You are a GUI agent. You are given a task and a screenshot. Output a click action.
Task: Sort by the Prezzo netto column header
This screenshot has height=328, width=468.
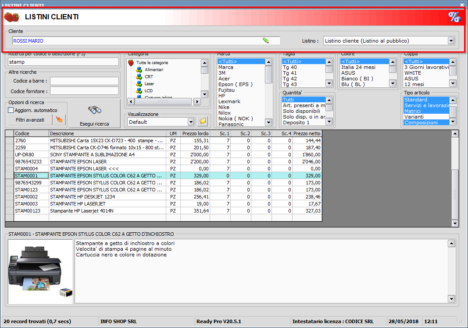pos(307,133)
